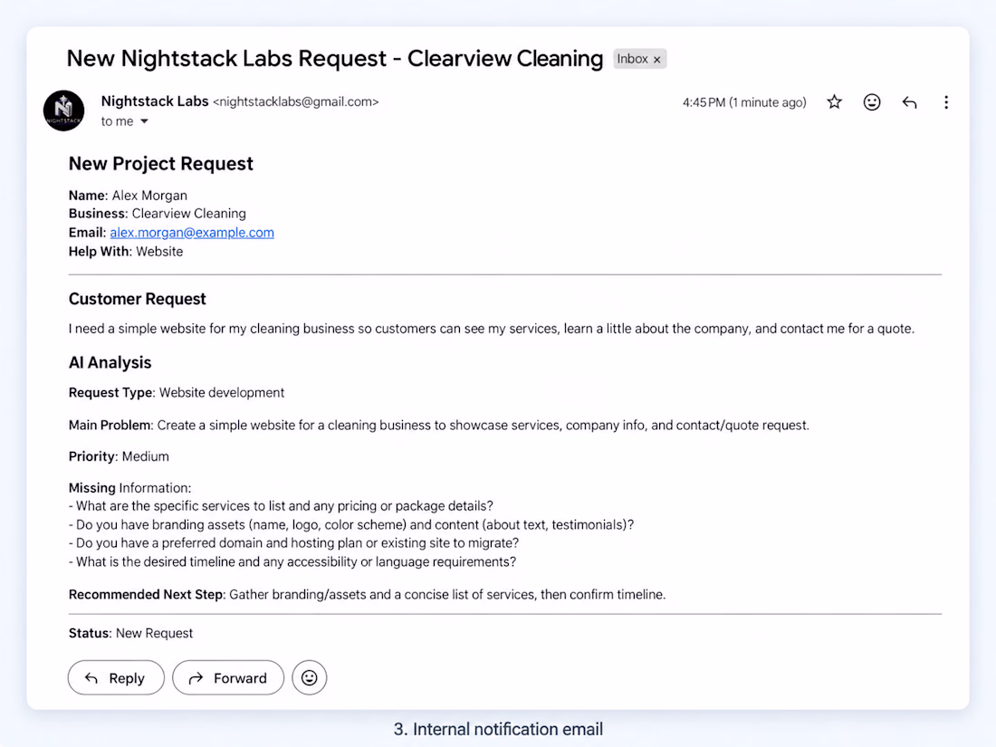Click the 'Customer Request' heading
The image size is (996, 747).
point(138,299)
